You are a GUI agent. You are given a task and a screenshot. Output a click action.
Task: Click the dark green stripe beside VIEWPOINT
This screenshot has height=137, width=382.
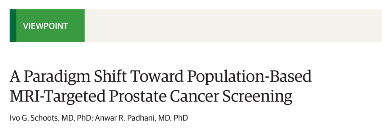[13, 25]
